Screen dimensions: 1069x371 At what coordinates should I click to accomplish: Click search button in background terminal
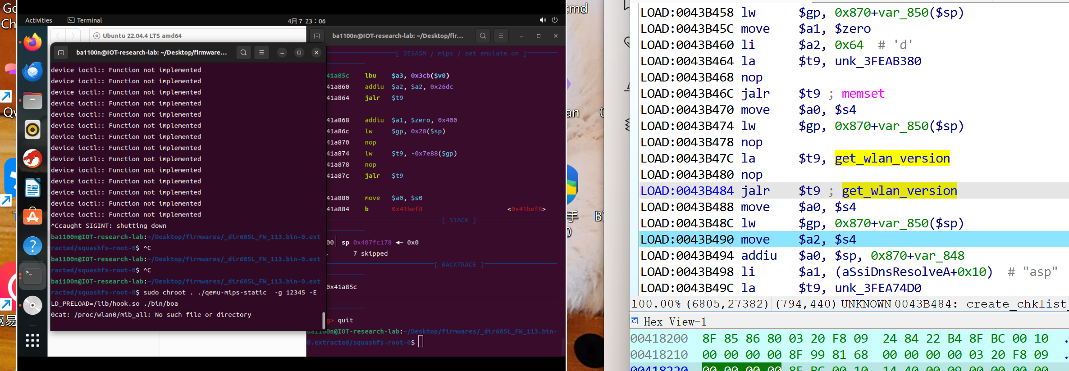pyautogui.click(x=483, y=36)
